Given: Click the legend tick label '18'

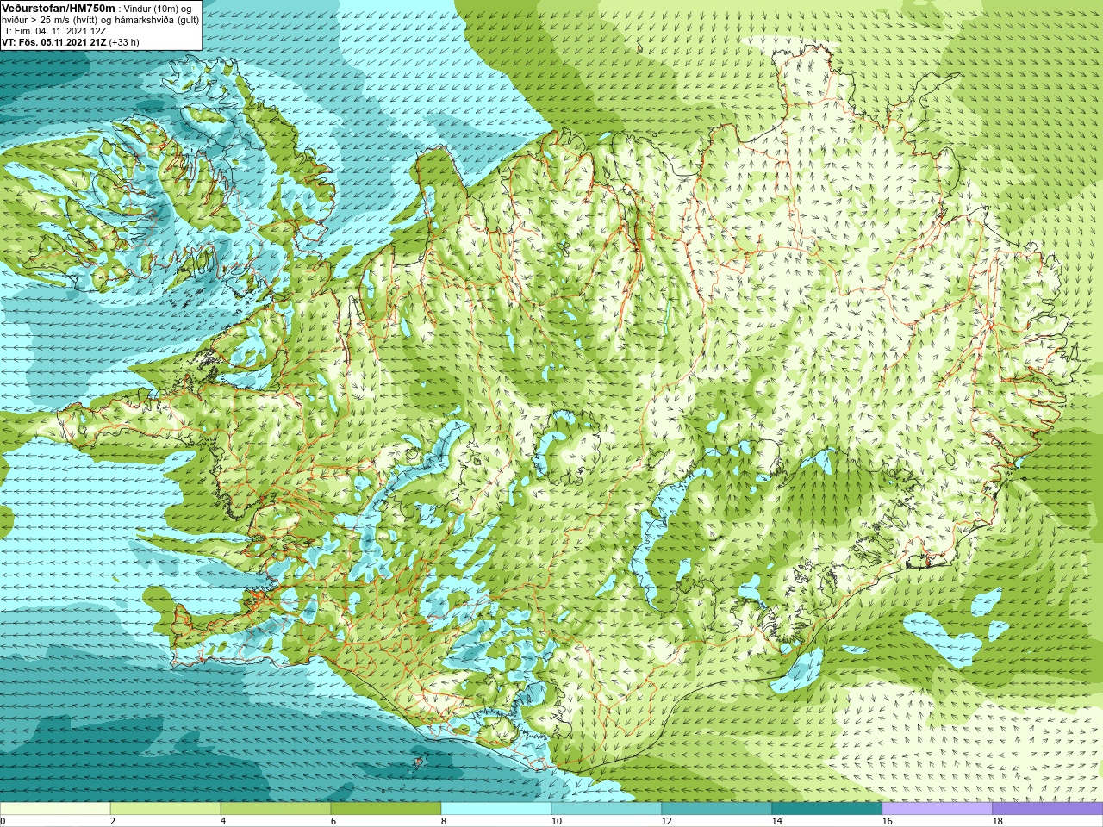Looking at the screenshot, I should coord(997,821).
